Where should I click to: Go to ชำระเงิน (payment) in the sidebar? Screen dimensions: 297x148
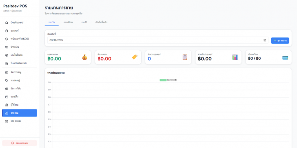pos(20,47)
